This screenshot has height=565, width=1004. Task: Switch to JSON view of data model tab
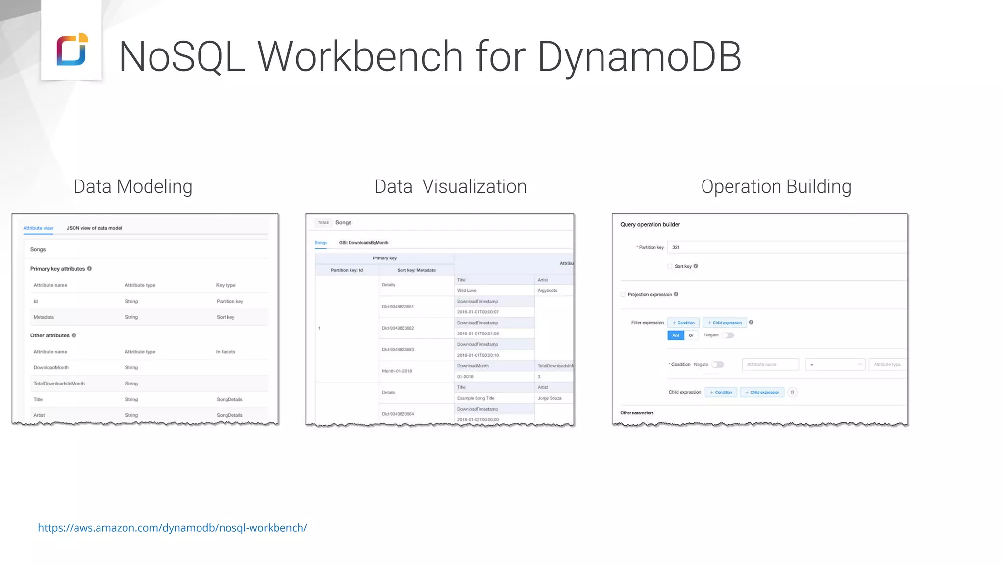click(94, 228)
